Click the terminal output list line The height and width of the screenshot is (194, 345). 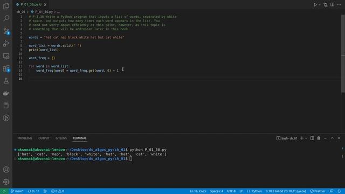[92, 154]
